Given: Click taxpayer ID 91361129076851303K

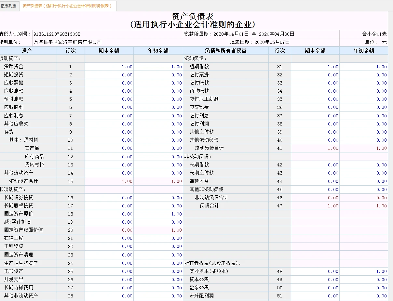Looking at the screenshot, I should click(x=57, y=34).
